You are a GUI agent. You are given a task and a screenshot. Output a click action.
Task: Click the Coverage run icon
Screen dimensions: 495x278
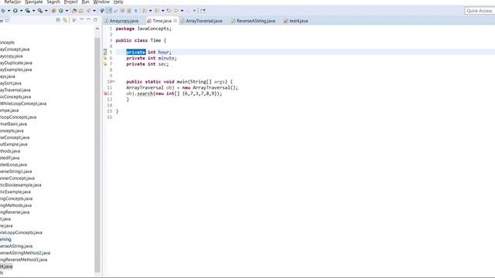28,11
